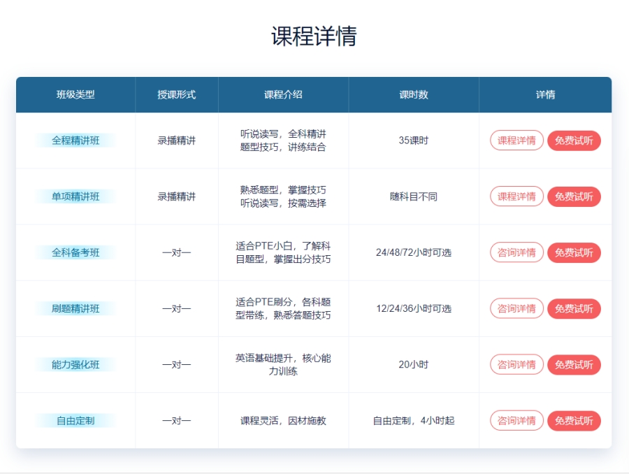Screen dimensions: 629x474
Task: Click 免费试听 in 自由定制 row
Action: [574, 420]
